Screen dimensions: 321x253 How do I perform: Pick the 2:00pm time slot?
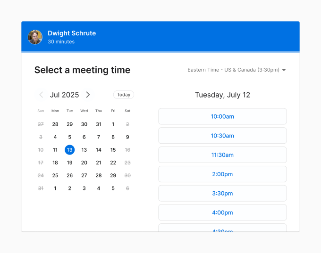click(x=222, y=174)
